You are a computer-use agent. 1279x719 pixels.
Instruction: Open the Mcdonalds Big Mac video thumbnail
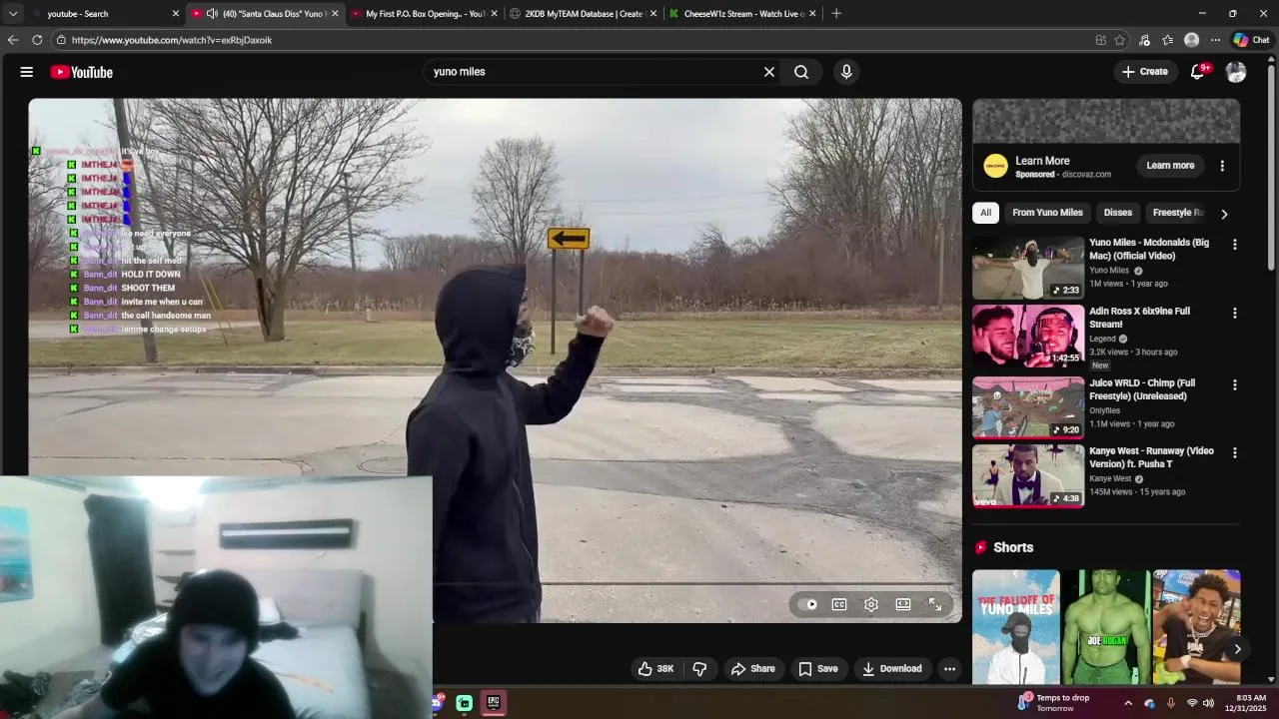click(1028, 269)
